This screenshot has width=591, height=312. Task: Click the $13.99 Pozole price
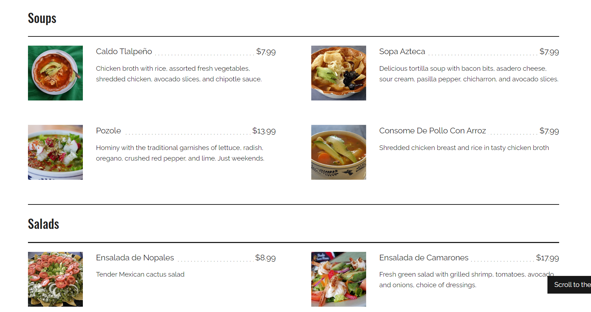[x=264, y=131]
